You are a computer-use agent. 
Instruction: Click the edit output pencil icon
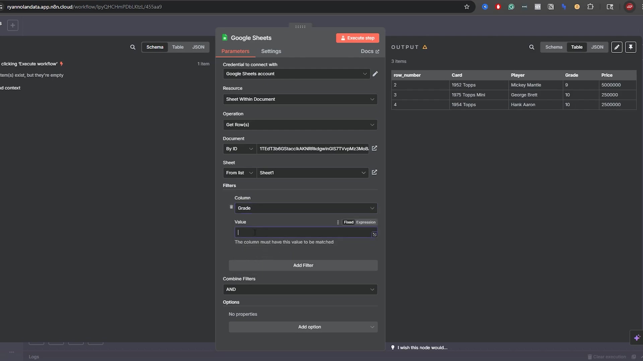(617, 47)
